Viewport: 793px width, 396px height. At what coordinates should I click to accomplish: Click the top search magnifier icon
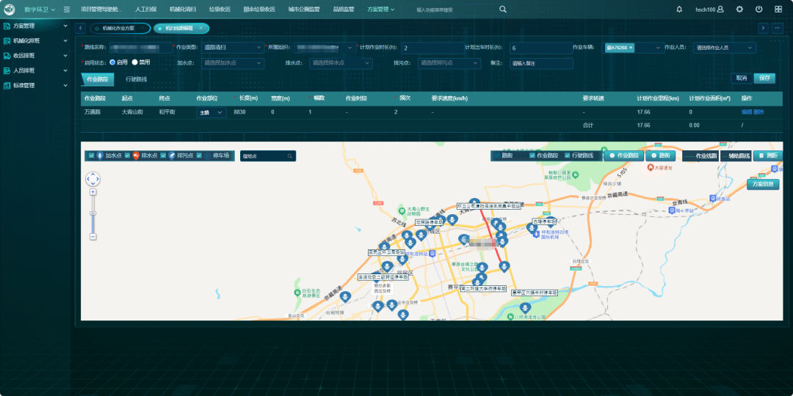[x=503, y=9]
